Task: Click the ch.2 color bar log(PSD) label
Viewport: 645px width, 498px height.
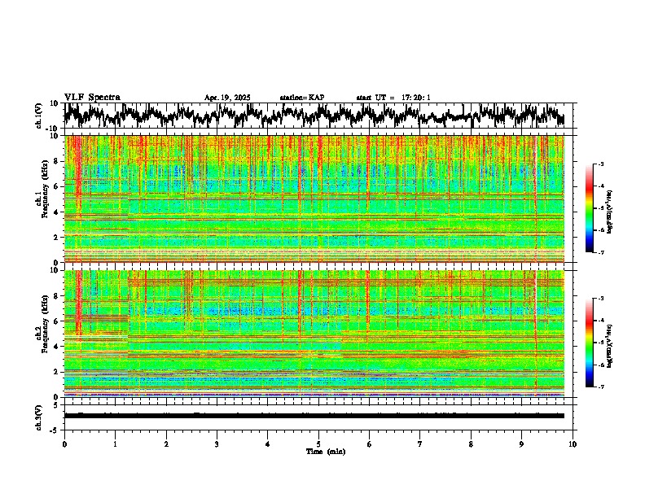Action: [610, 346]
